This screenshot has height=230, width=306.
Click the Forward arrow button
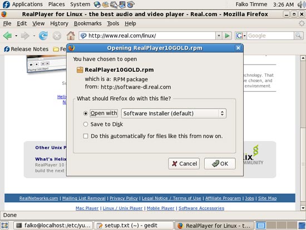click(25, 36)
